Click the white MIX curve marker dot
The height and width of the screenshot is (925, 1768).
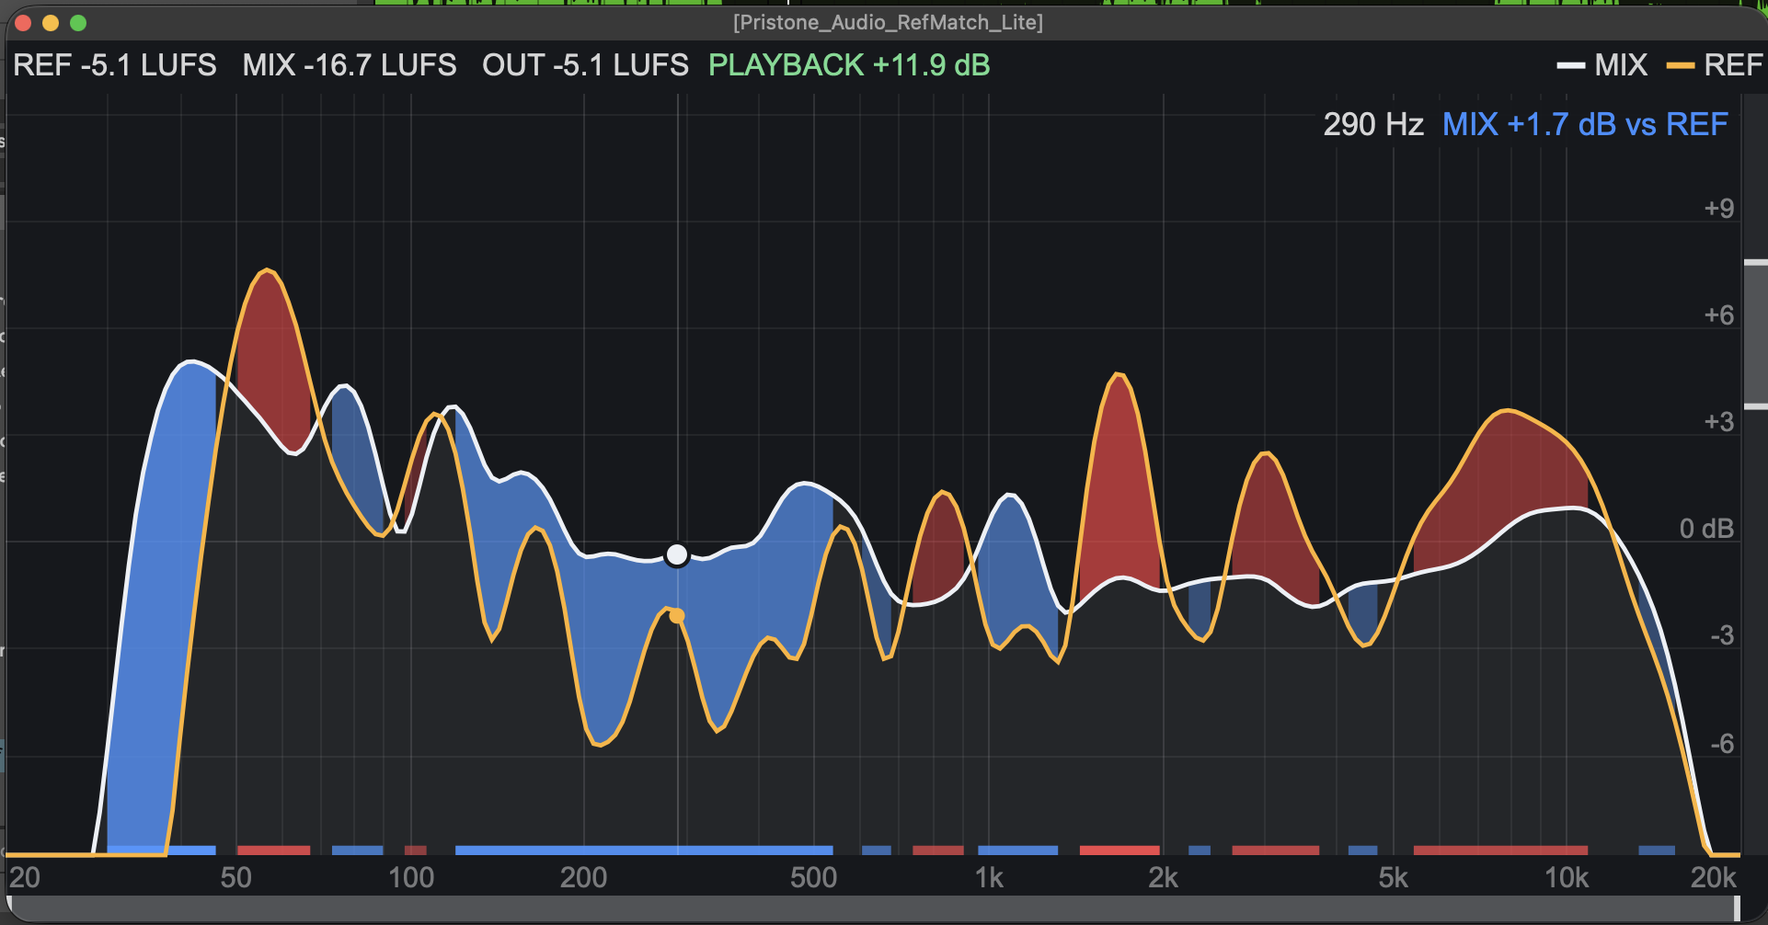[677, 554]
